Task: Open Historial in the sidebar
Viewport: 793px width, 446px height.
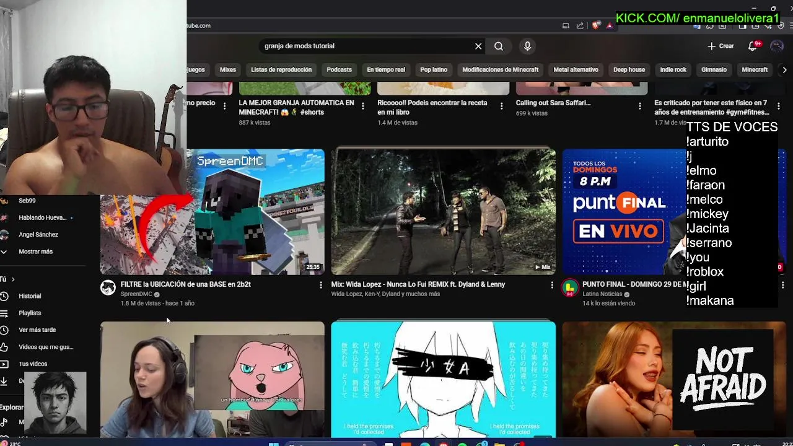Action: click(30, 296)
